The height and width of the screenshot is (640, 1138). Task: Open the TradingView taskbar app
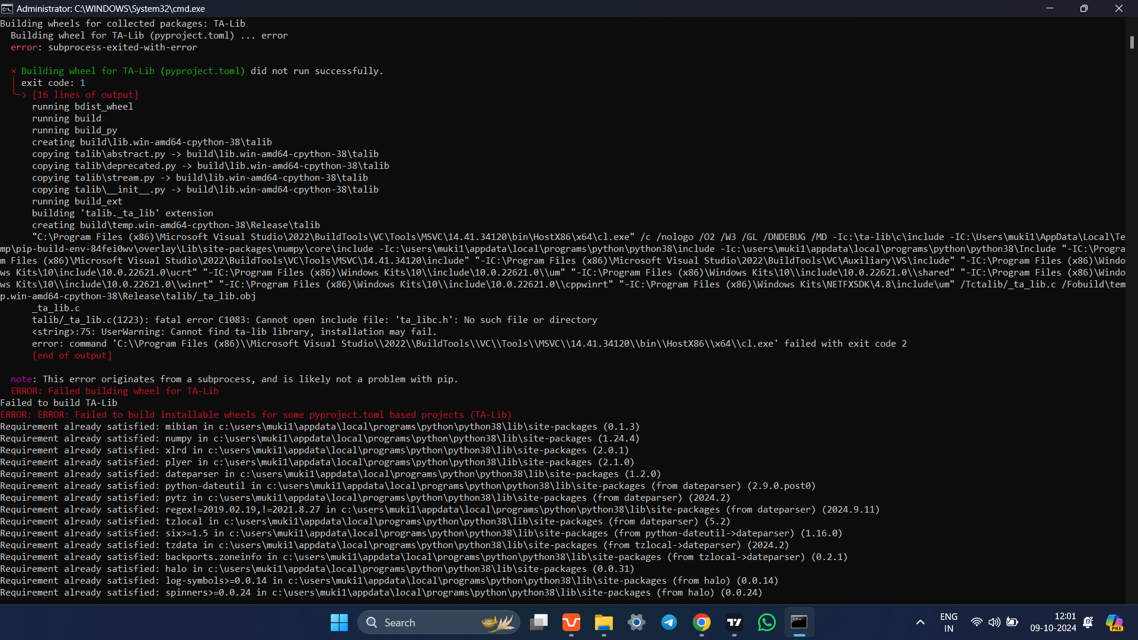[734, 622]
